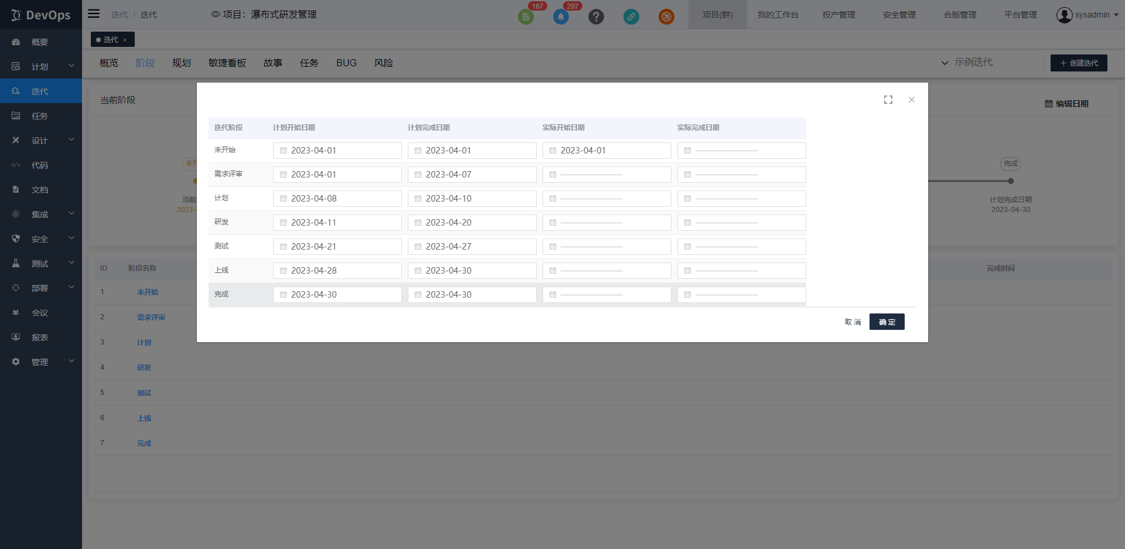This screenshot has width=1125, height=549.
Task: Open 我的工作台 in the top menu
Action: [x=778, y=15]
